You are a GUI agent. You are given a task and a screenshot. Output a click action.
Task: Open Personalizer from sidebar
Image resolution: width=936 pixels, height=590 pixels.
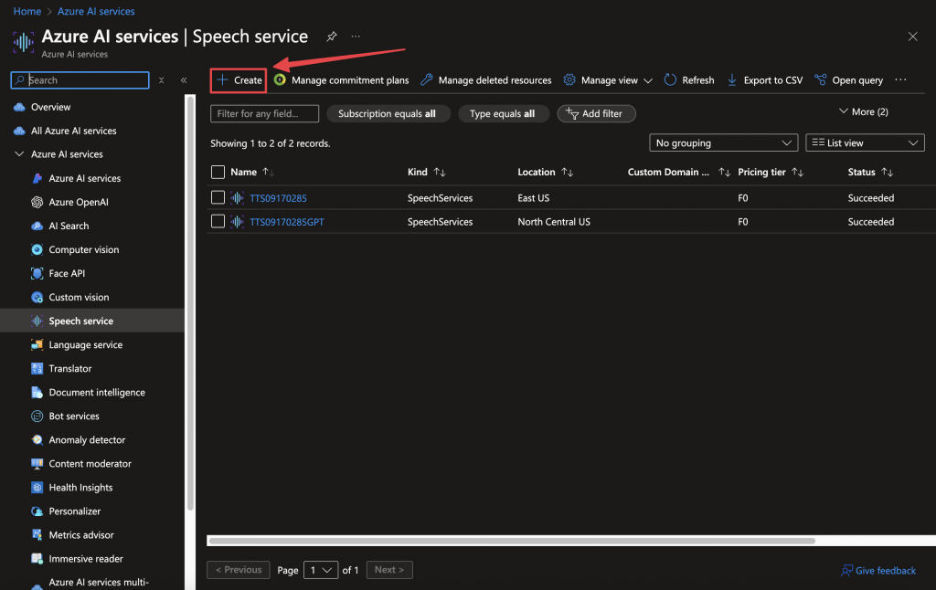coord(75,511)
